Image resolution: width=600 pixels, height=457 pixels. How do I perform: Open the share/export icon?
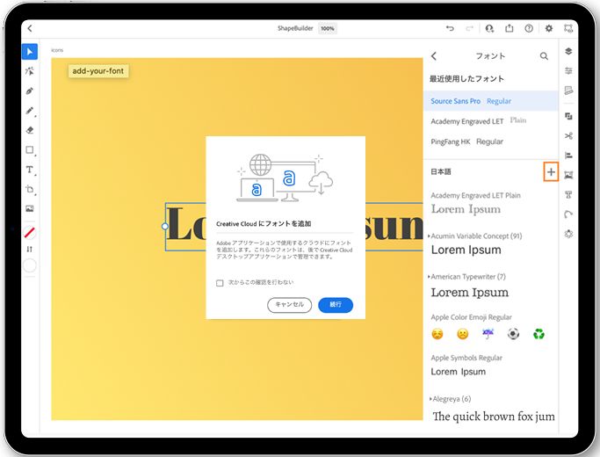point(509,28)
